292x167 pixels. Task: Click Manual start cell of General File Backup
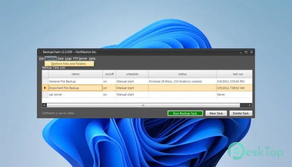[132, 81]
